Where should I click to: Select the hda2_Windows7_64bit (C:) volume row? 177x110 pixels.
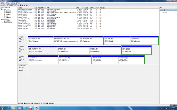[60, 13]
